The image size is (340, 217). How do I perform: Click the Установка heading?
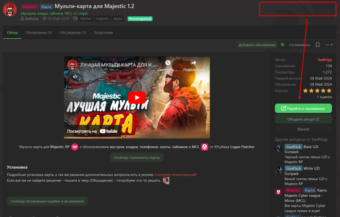(17, 167)
